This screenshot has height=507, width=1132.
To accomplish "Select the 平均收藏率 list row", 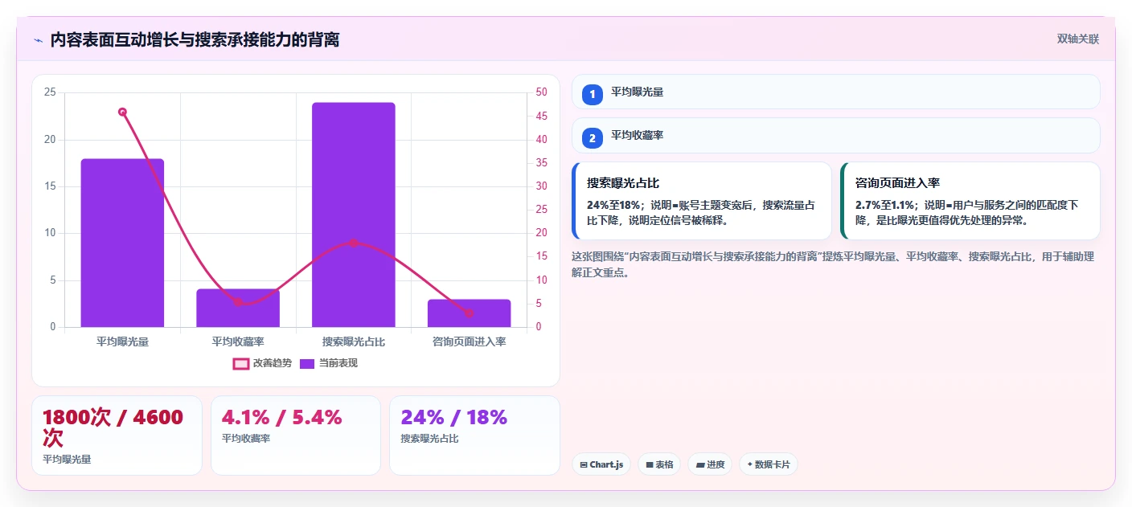I will [835, 136].
